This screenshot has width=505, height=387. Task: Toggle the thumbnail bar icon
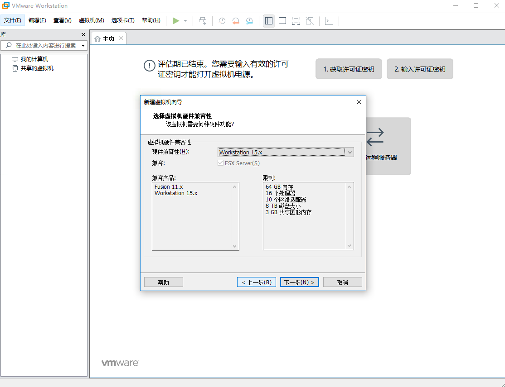click(x=282, y=20)
